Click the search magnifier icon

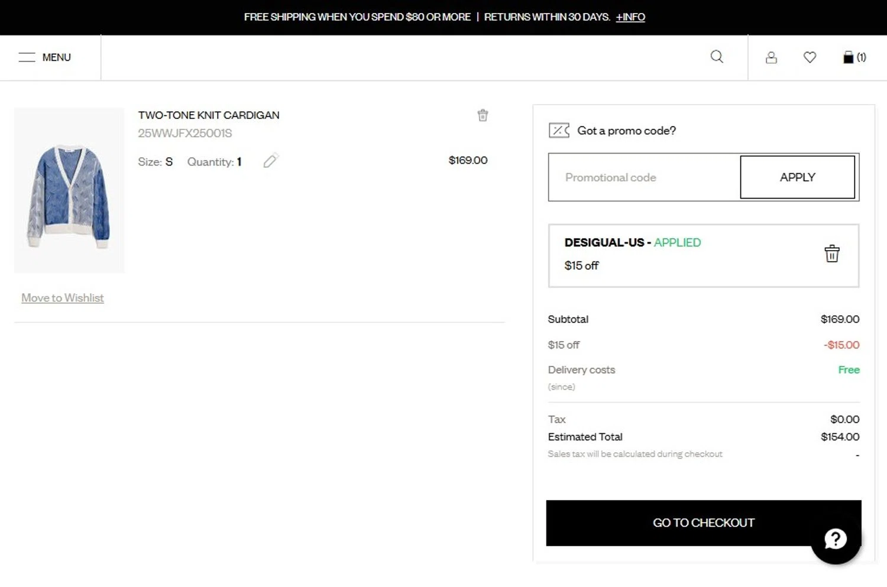click(717, 57)
